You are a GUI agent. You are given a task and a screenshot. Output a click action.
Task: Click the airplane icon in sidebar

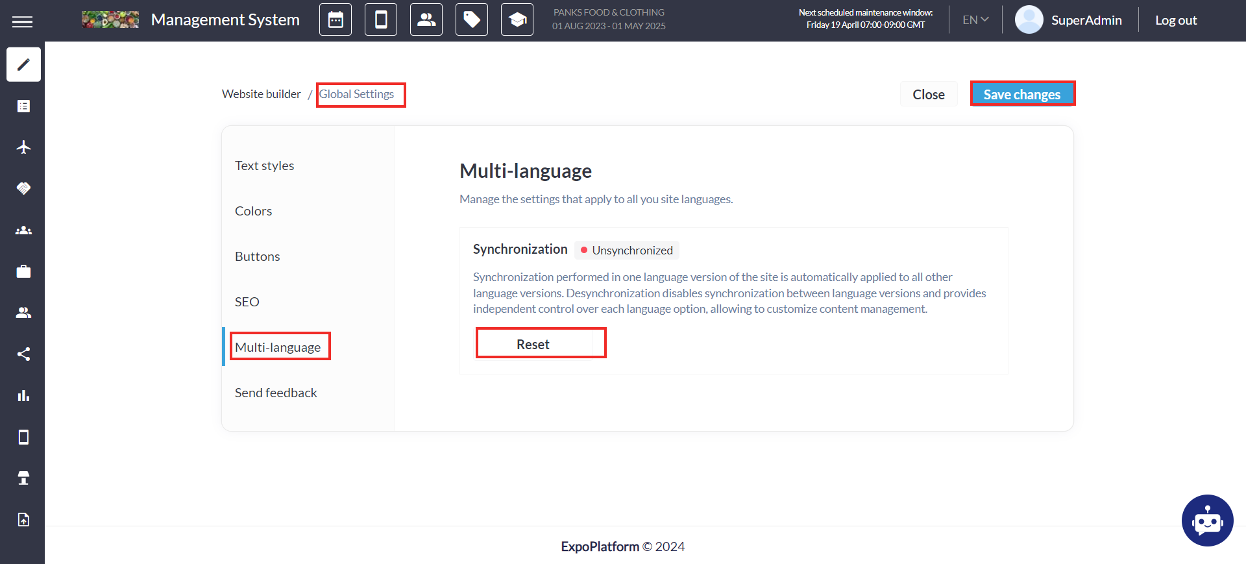(x=23, y=147)
